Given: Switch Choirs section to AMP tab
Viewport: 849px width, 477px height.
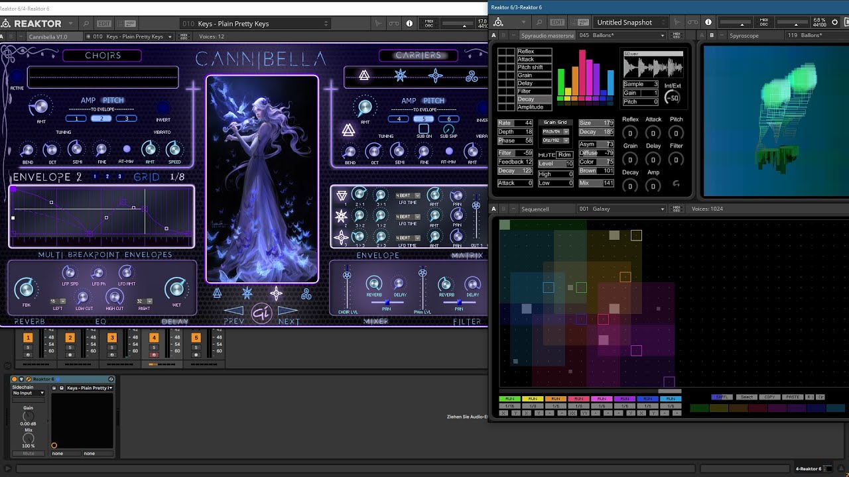Looking at the screenshot, I should 88,101.
